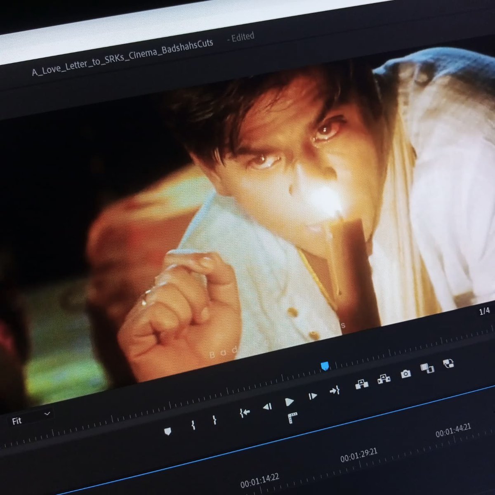Screen dimensions: 495x495
Task: Start playback with the Play button
Action: tap(290, 402)
